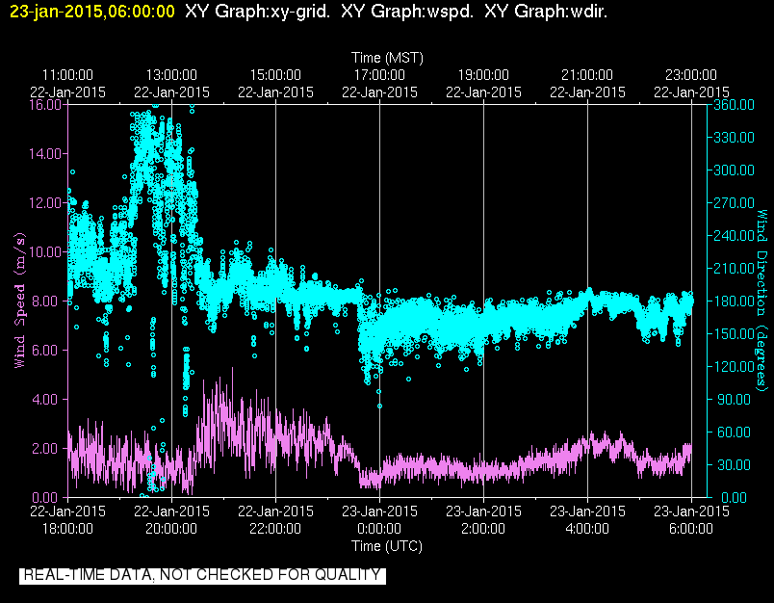774x603 pixels.
Task: Click wind speed axis value 12.00
Action: (x=45, y=203)
